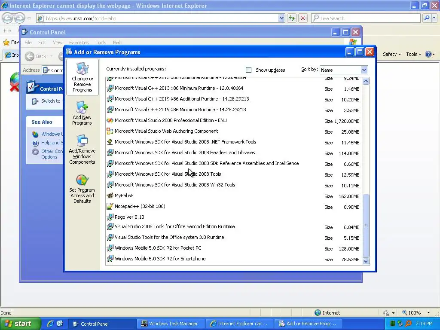440x330 pixels.
Task: Expand the Live Search options arrow
Action: (434, 18)
